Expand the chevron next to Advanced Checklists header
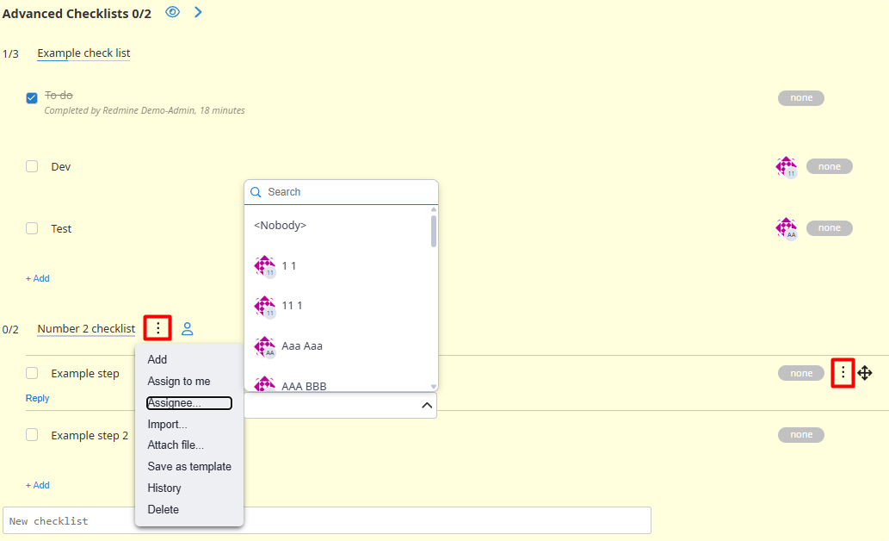The image size is (889, 541). coord(198,12)
